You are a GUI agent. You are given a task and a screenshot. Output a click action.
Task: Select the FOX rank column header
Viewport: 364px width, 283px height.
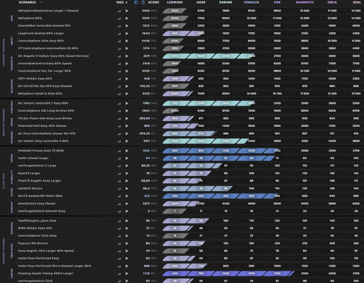pyautogui.click(x=277, y=2)
